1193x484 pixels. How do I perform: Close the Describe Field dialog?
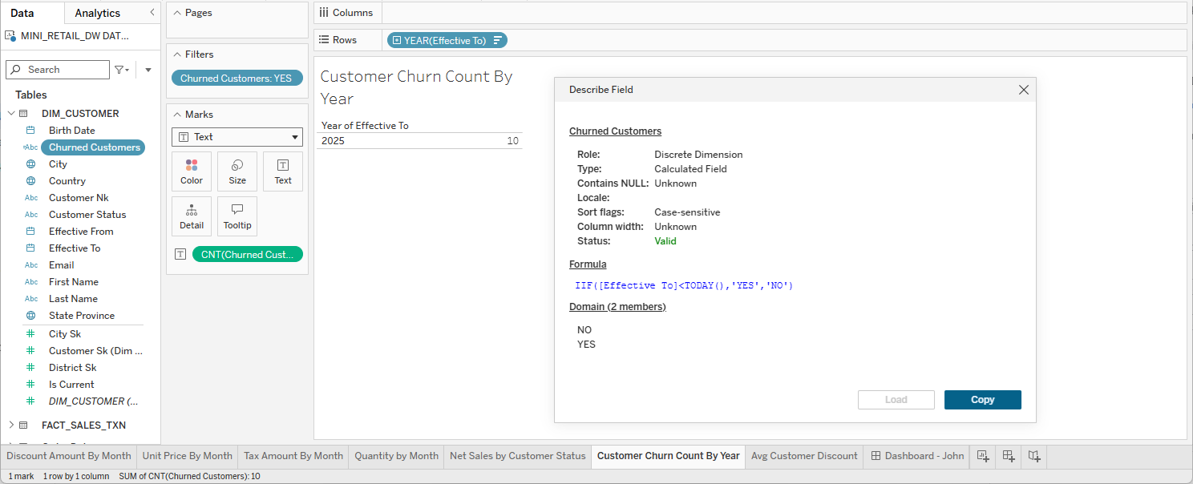1023,90
